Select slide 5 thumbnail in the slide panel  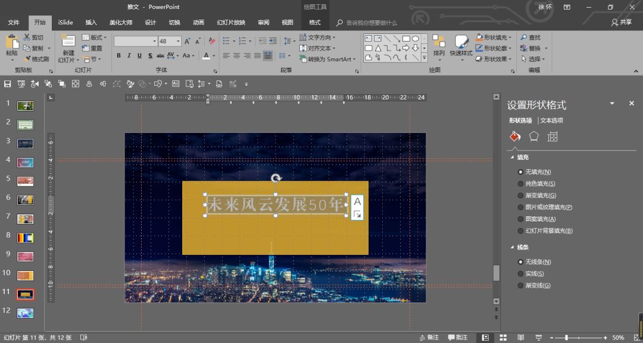point(25,181)
